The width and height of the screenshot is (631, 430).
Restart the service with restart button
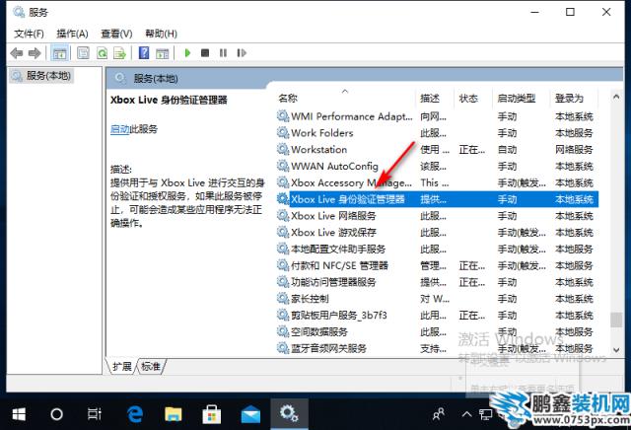click(x=242, y=52)
